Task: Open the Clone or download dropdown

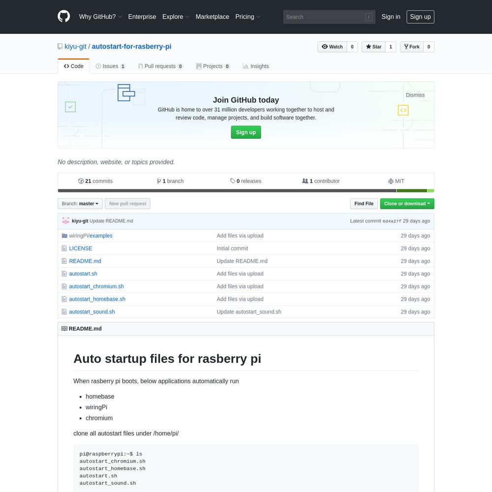Action: (407, 204)
